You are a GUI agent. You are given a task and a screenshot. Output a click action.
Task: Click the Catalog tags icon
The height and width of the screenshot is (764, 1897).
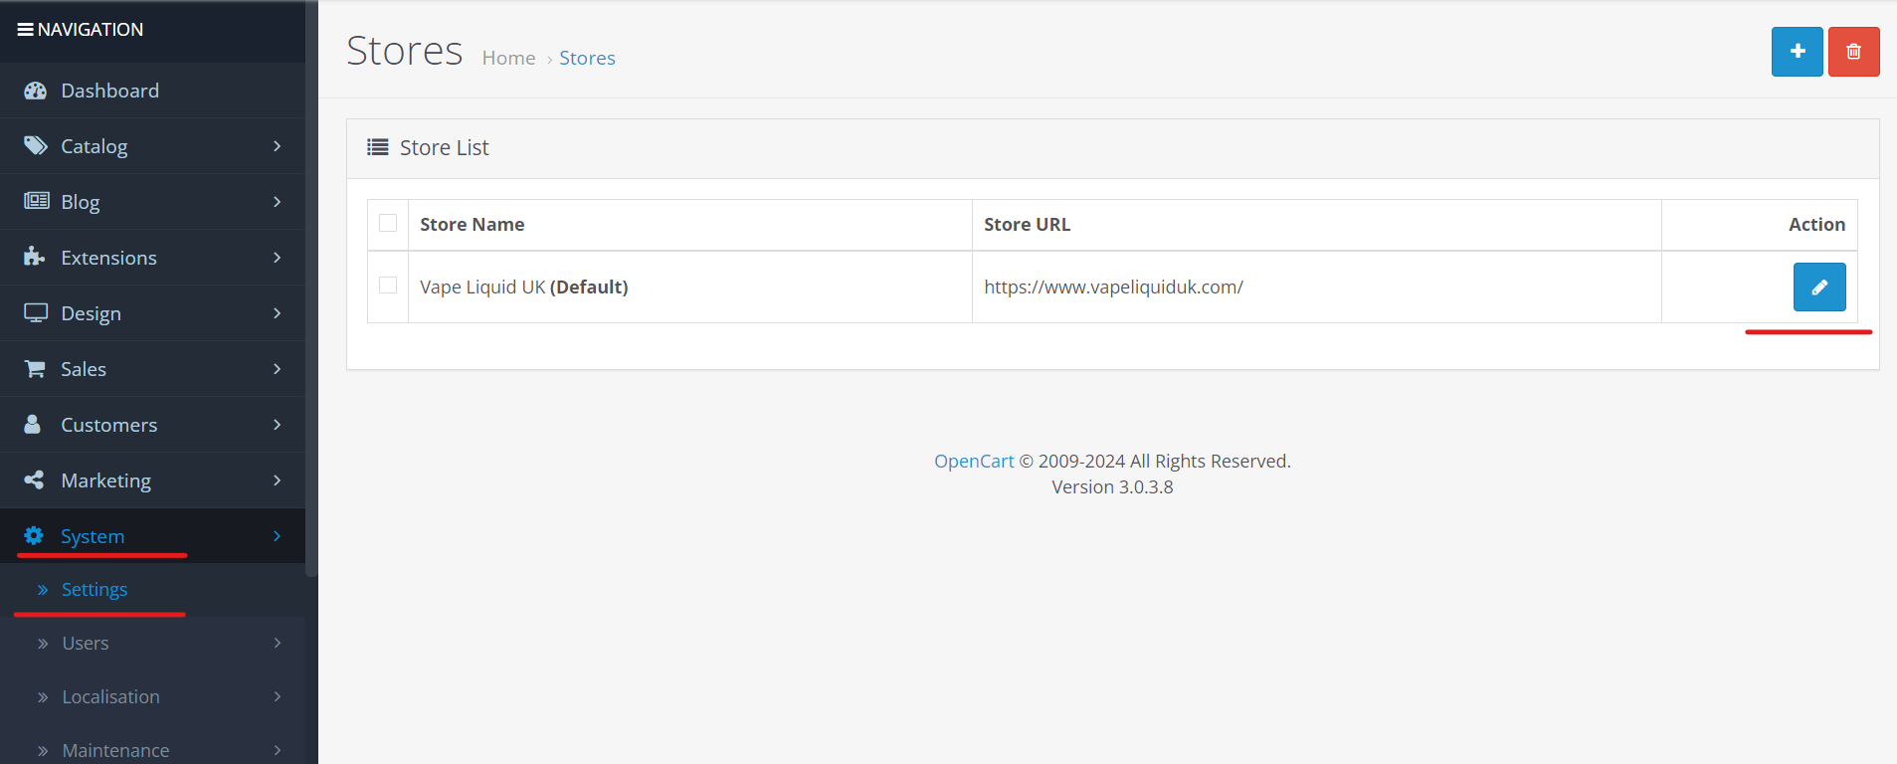(35, 146)
